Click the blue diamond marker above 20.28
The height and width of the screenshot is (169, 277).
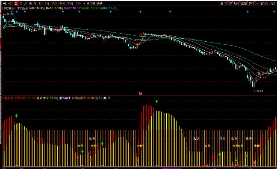click(x=12, y=11)
